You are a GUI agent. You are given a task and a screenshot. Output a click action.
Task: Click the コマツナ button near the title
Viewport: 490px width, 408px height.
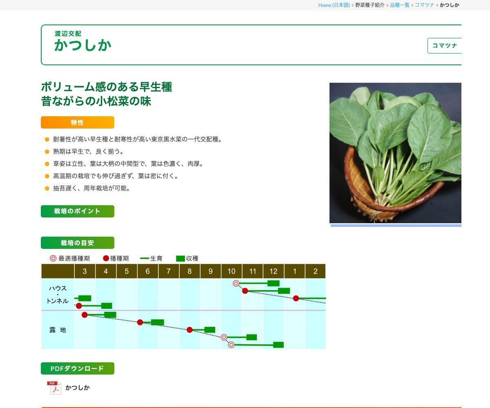pos(445,46)
